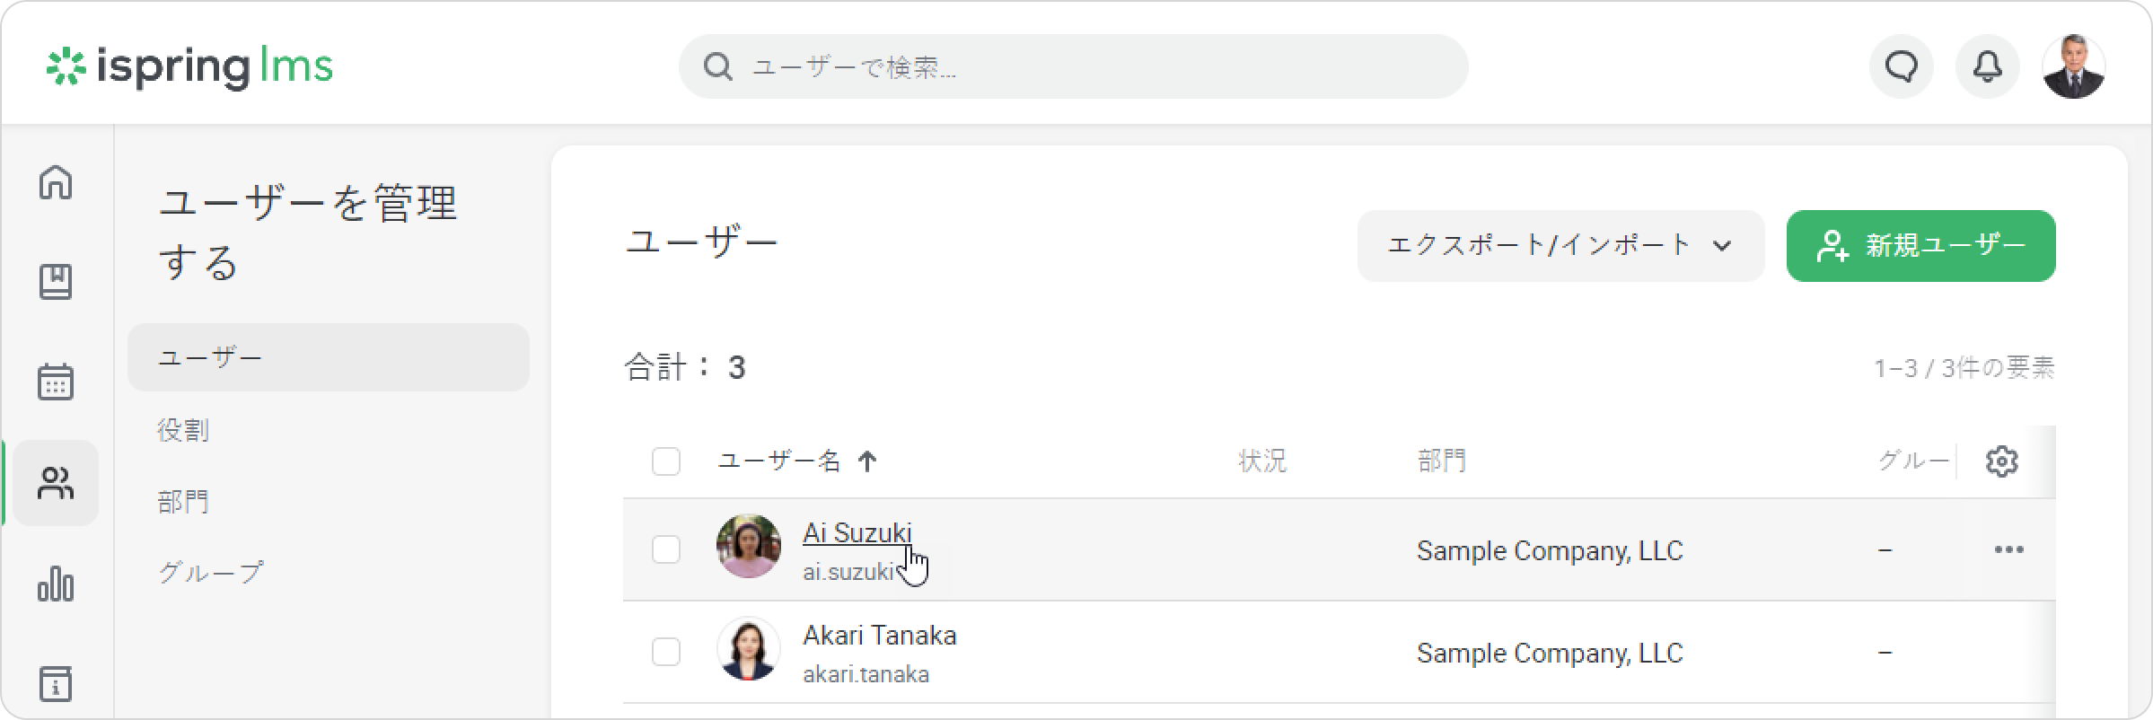Sort by the ユーザー名 column arrow
Screen dimensions: 2153x720
coord(867,461)
